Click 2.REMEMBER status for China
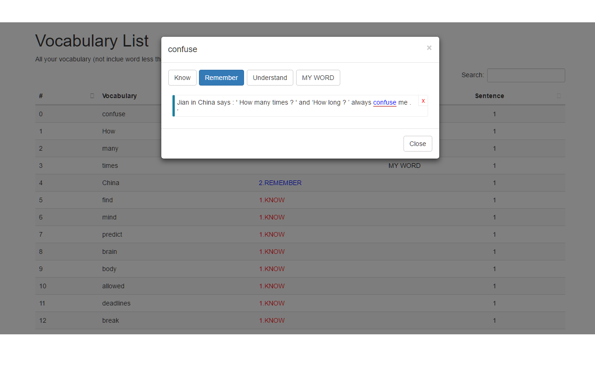 pyautogui.click(x=280, y=183)
